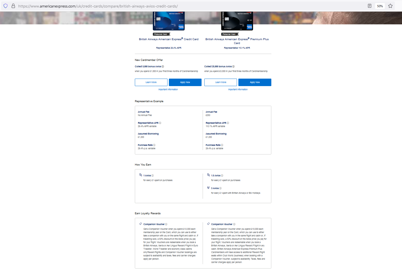Apply Now for the BA Credit Card
The image size is (402, 271).
pos(185,82)
